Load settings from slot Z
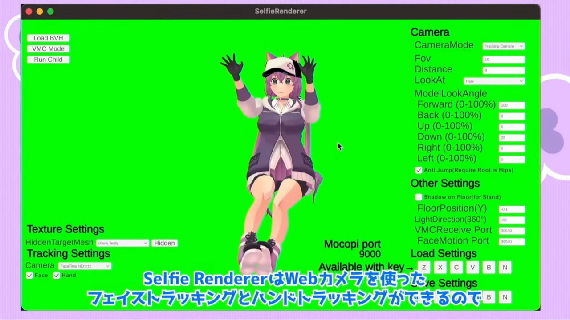The height and width of the screenshot is (320, 570). pyautogui.click(x=424, y=268)
